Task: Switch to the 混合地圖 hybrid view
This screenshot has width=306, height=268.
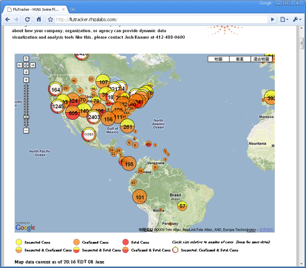Action: [261, 59]
